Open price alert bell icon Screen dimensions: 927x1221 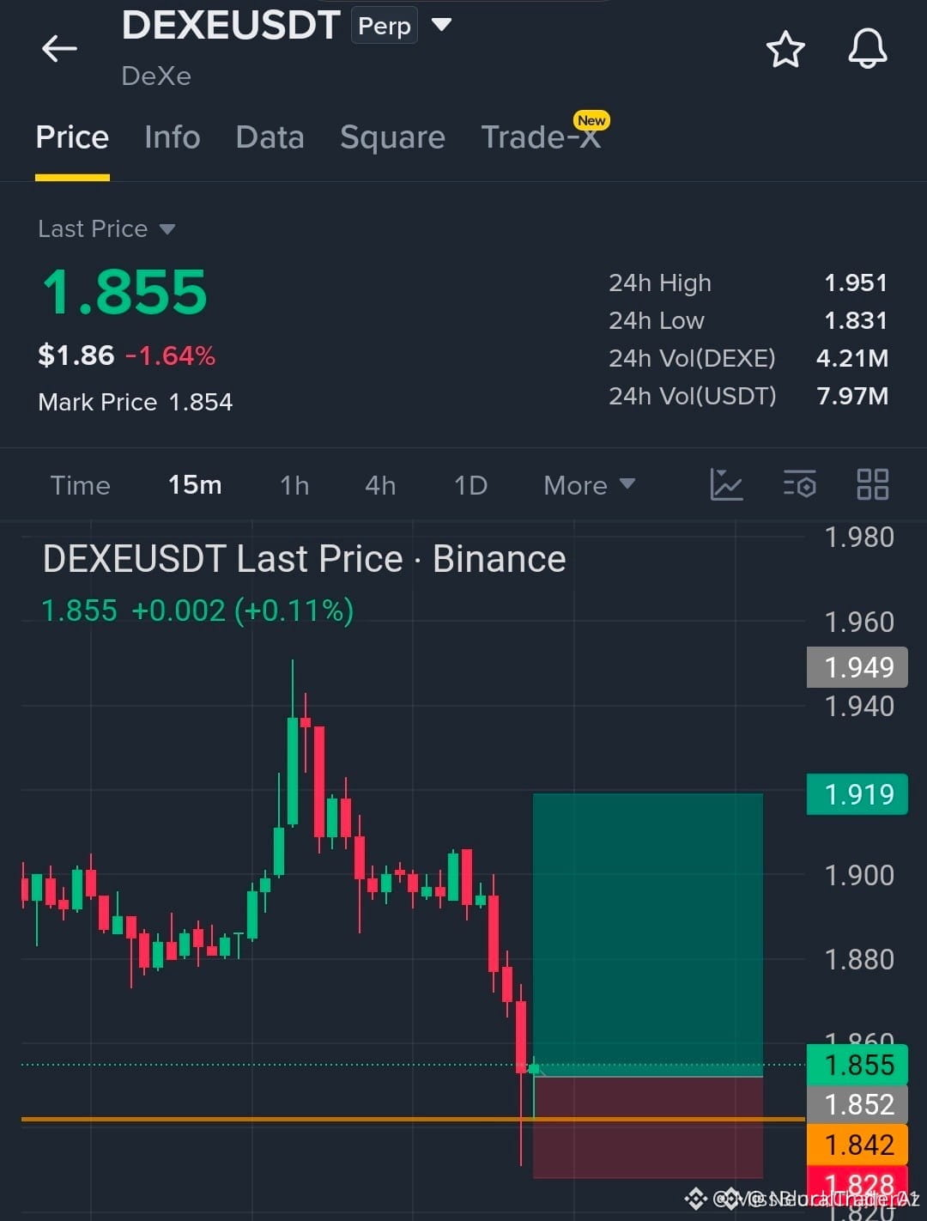[x=868, y=48]
